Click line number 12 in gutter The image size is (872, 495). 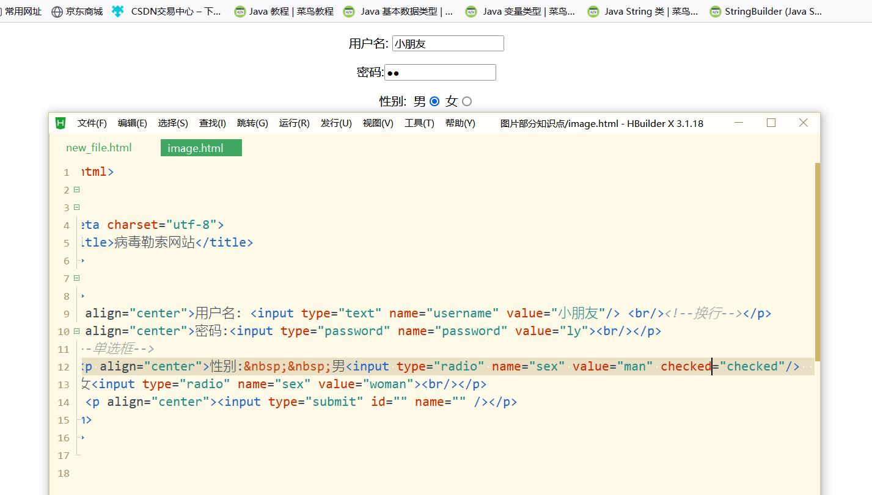click(64, 367)
